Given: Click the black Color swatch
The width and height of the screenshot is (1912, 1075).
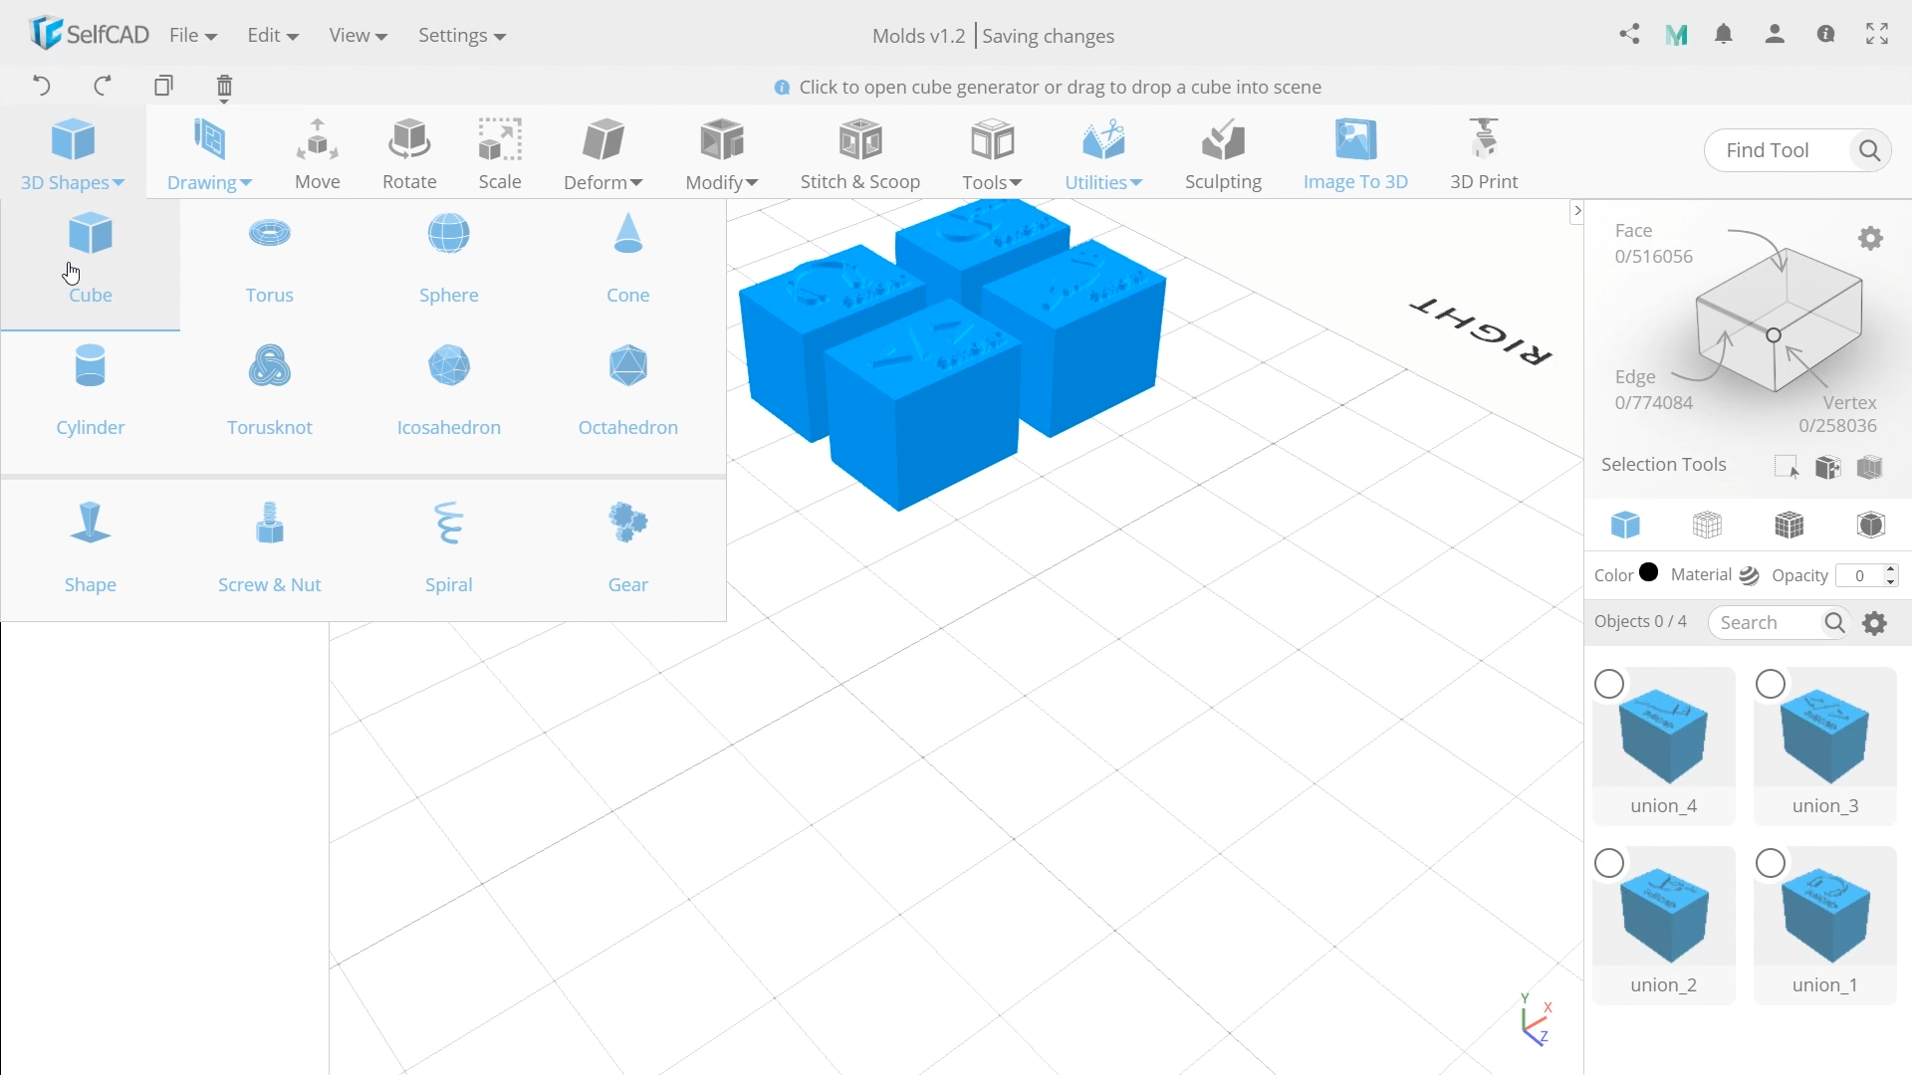Looking at the screenshot, I should coord(1649,573).
